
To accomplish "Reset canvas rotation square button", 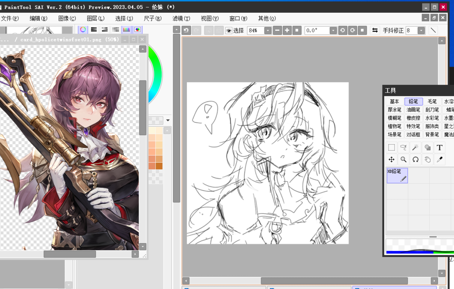I will tap(362, 30).
